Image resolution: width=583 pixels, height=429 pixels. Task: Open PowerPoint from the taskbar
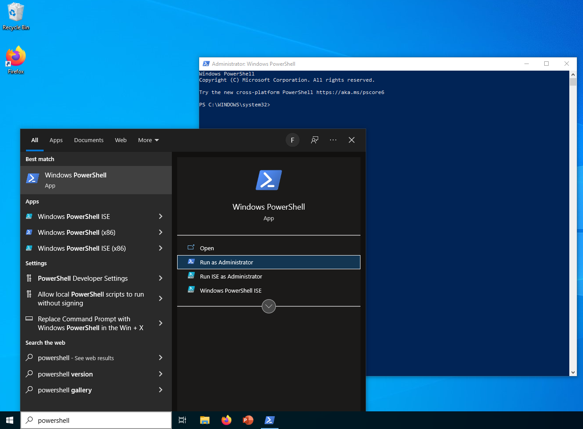tap(248, 420)
